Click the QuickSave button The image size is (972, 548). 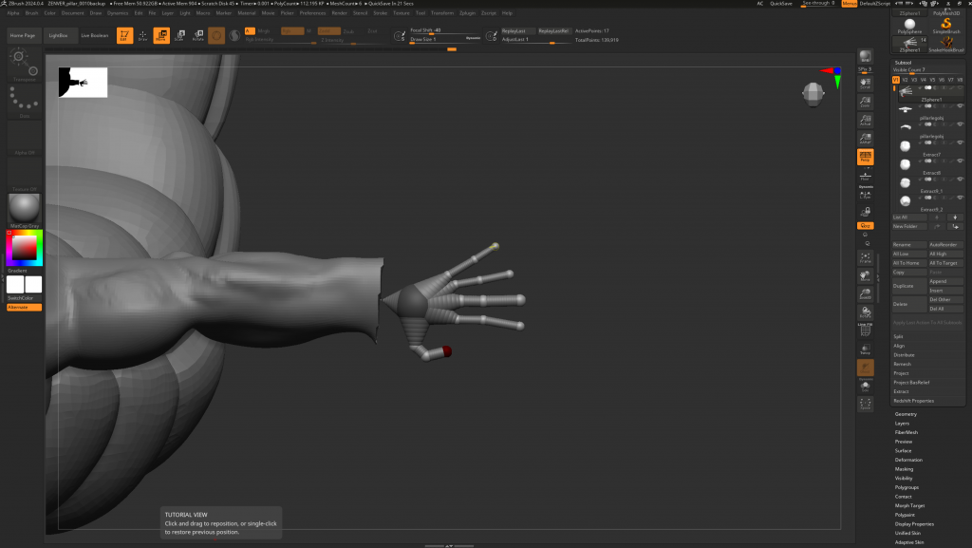pos(781,4)
